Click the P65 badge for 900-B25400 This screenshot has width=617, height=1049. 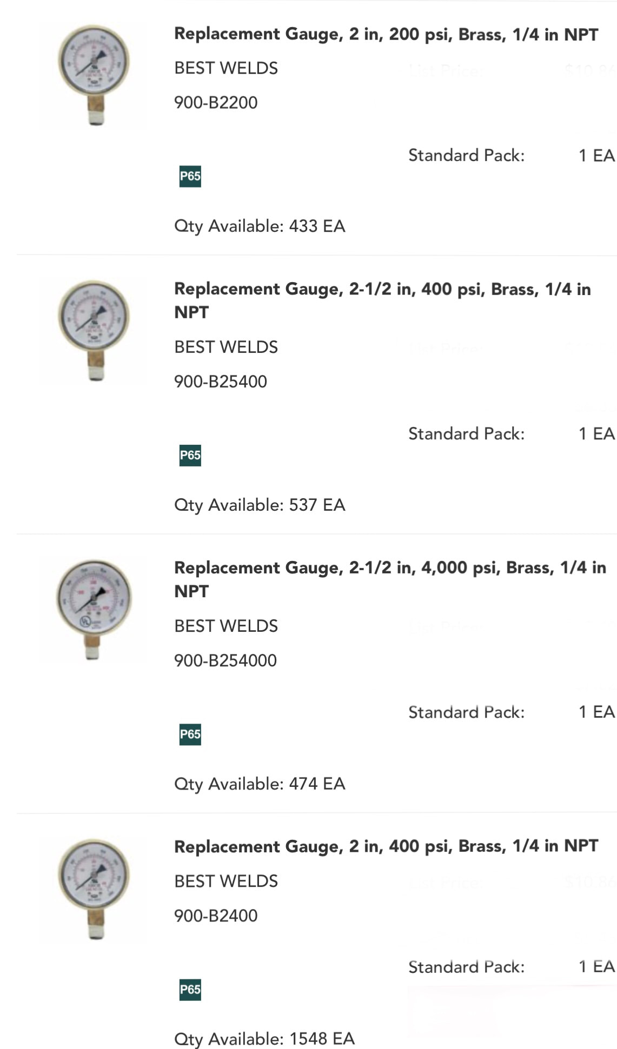(x=190, y=455)
